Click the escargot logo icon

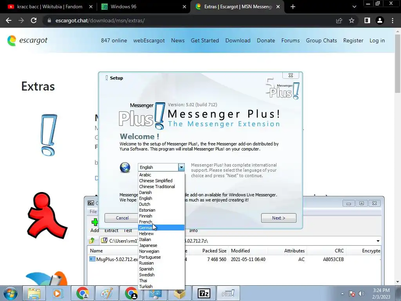[x=11, y=40]
